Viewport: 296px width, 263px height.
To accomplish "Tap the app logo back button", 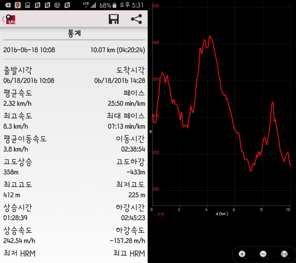I will point(9,19).
